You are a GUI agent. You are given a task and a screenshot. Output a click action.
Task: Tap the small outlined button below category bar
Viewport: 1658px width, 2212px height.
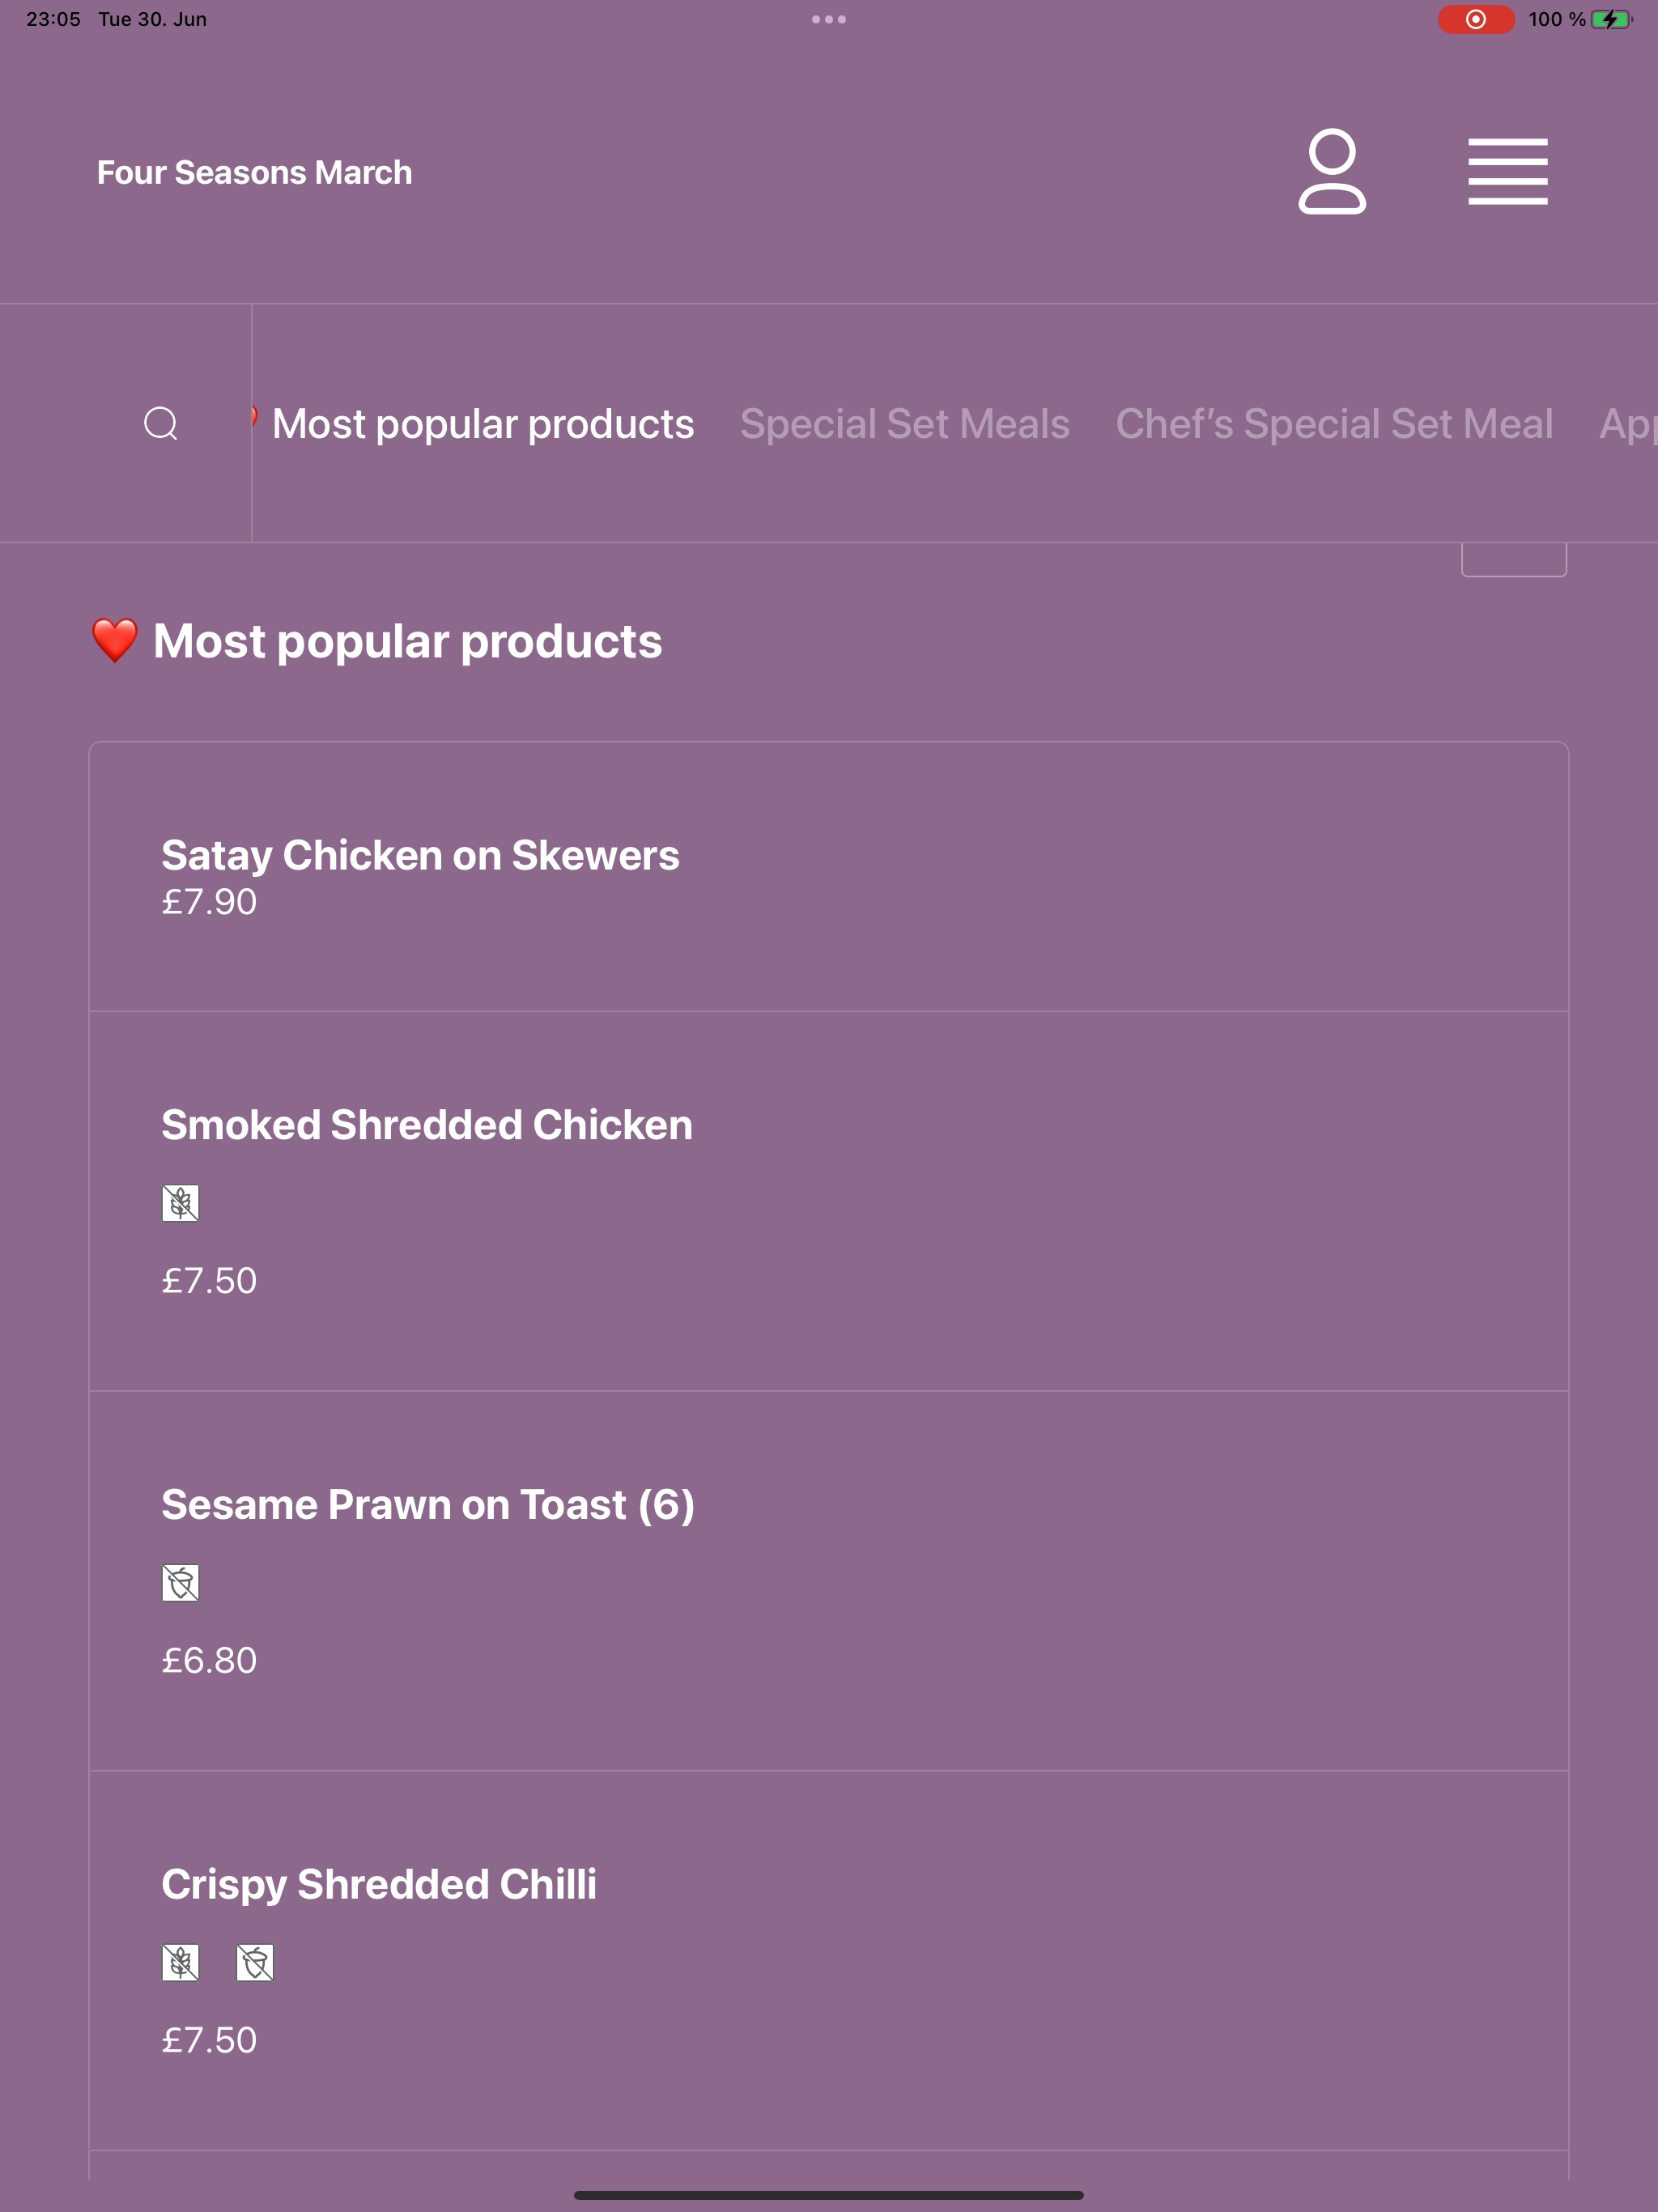[x=1513, y=559]
